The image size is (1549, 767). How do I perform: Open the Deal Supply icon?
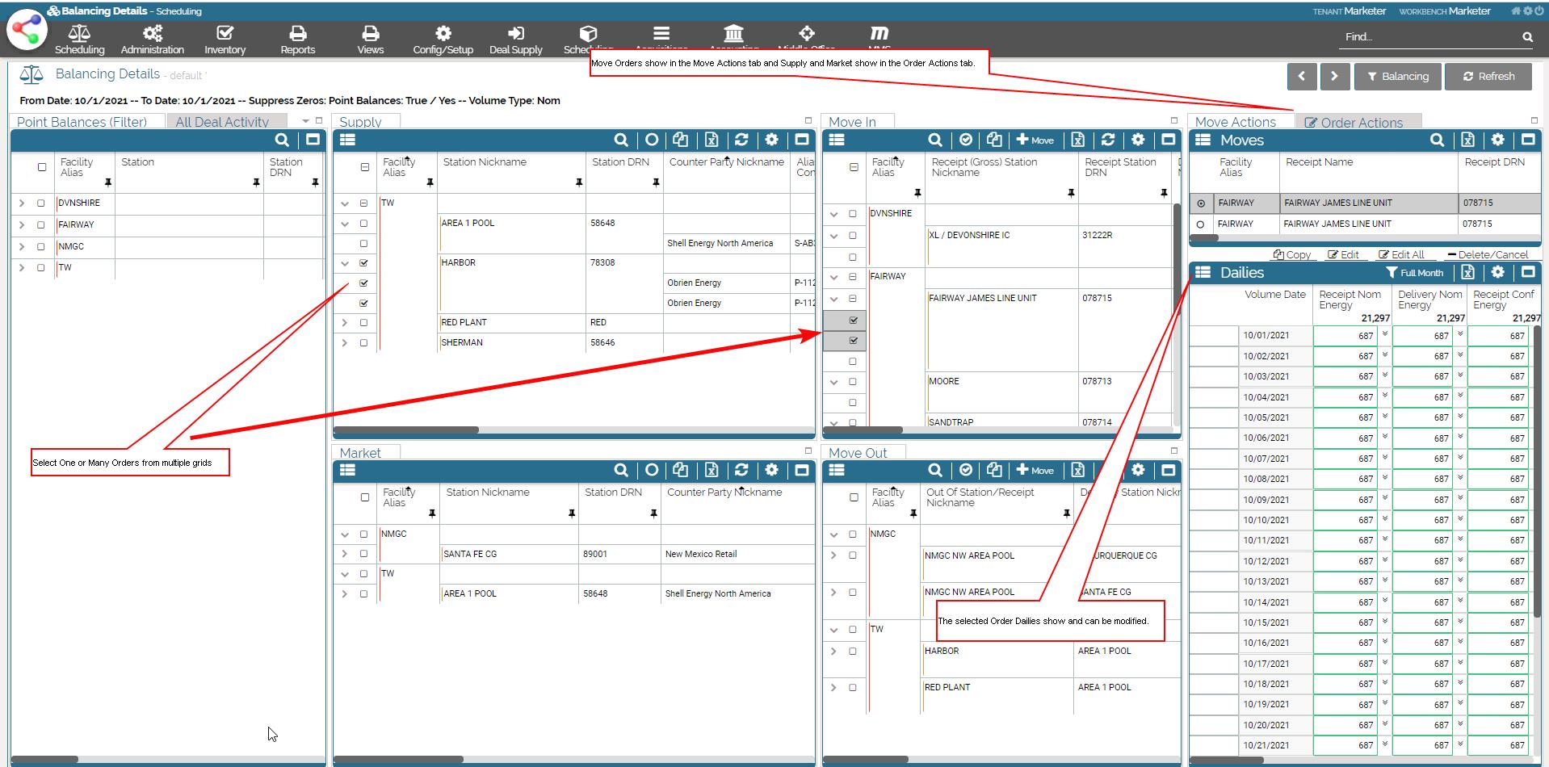pyautogui.click(x=515, y=34)
